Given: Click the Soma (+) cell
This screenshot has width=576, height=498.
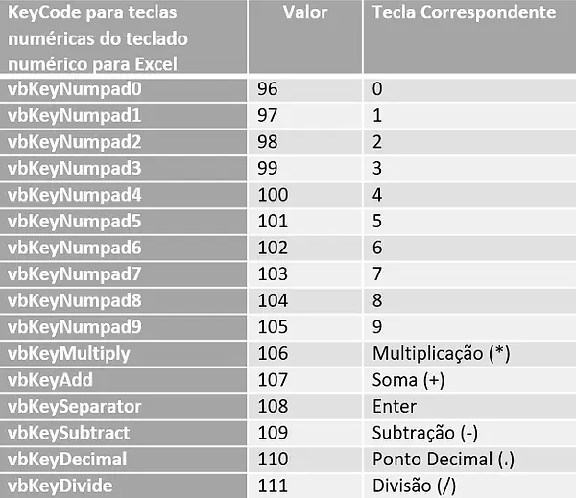Looking at the screenshot, I should [408, 379].
